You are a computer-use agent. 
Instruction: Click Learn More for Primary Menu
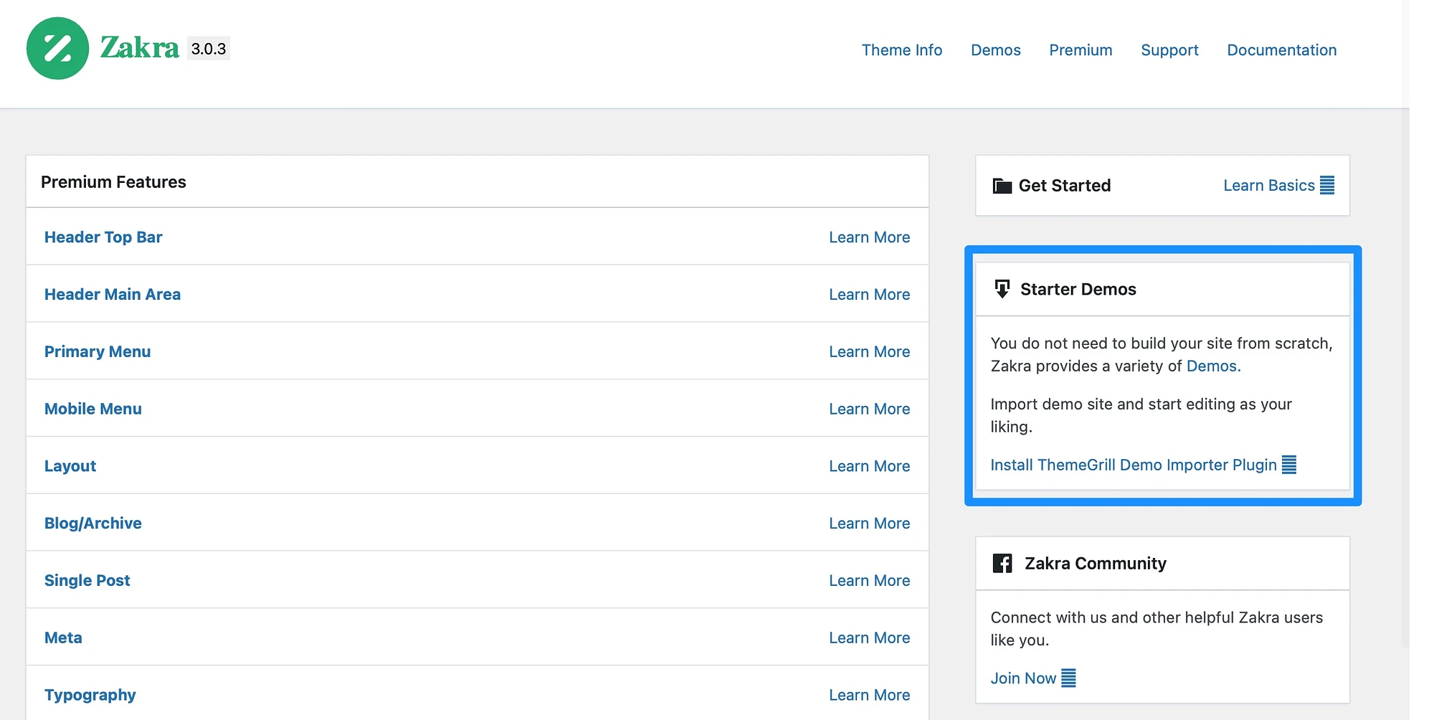[x=870, y=352]
